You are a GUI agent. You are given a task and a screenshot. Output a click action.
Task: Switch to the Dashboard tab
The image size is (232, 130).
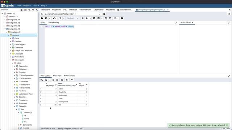[45, 10]
